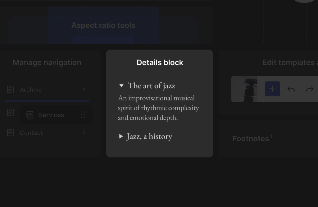The image size is (318, 207).
Task: Click the Details block heading
Action: (160, 62)
